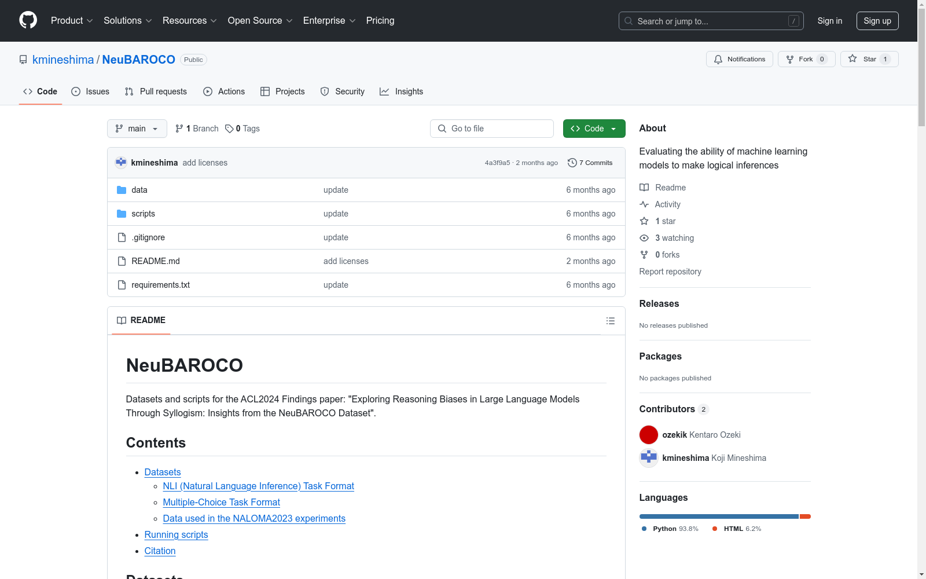
Task: Open the Actions tab
Action: [x=224, y=91]
